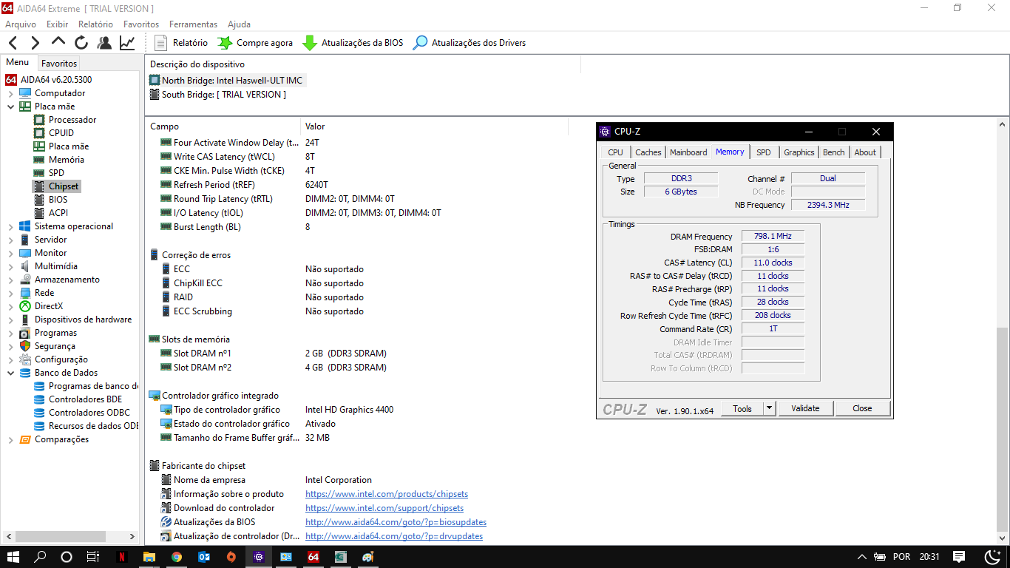Open the graph chart icon in the toolbar

(127, 43)
